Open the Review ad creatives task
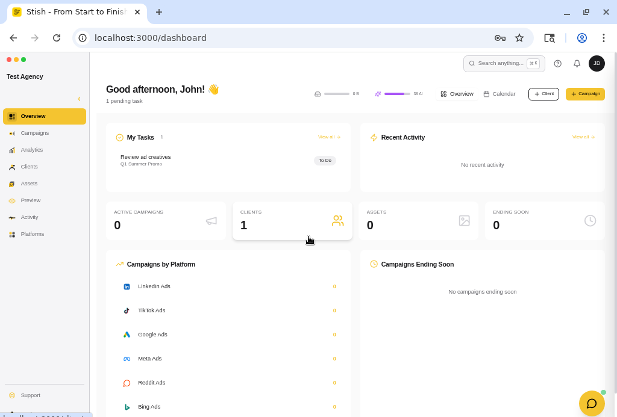Screen dimensions: 617x417 coord(146,158)
